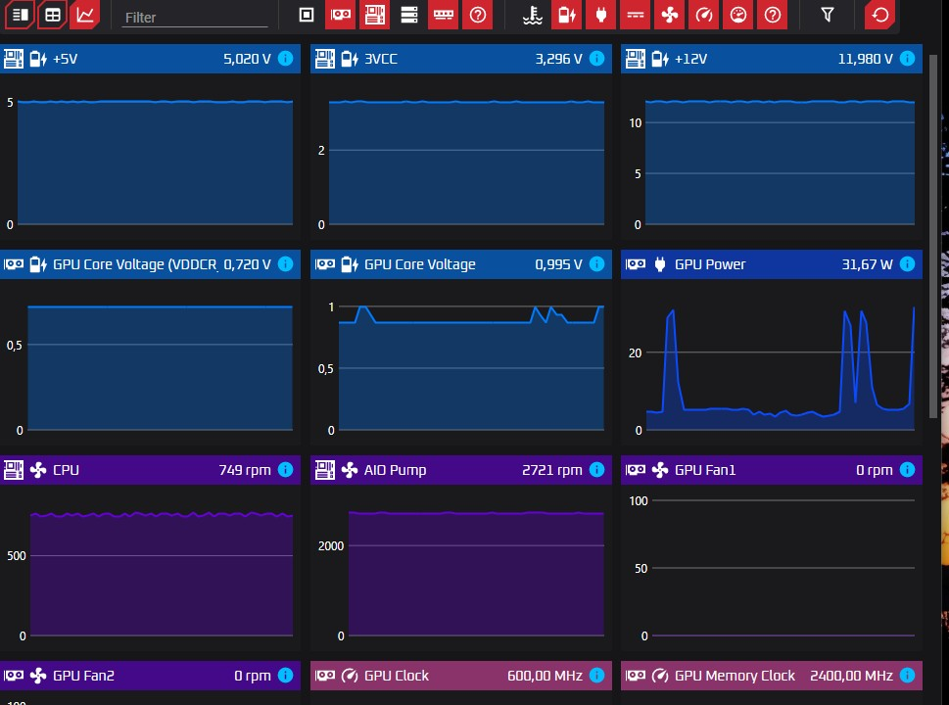Click the red reset/refresh button
Viewport: 949px width, 705px height.
(x=880, y=15)
